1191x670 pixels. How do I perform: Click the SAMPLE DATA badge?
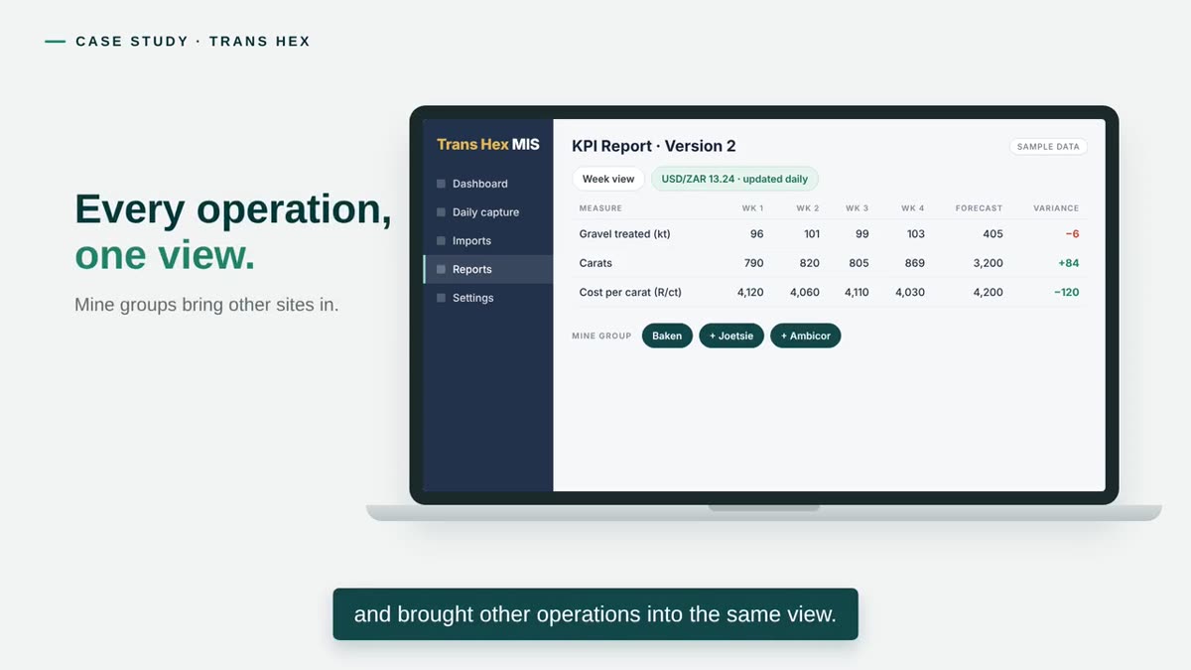click(1048, 147)
